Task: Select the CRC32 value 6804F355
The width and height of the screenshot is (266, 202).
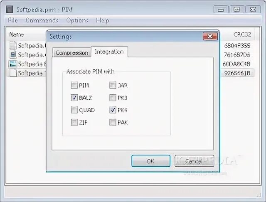Action: (x=237, y=46)
